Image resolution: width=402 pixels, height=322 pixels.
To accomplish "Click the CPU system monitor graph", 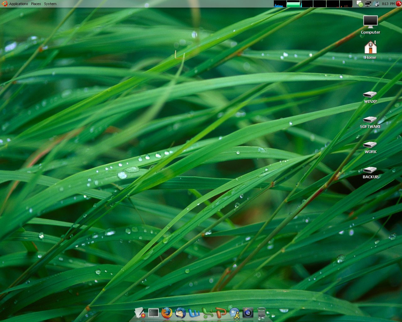I will click(280, 4).
